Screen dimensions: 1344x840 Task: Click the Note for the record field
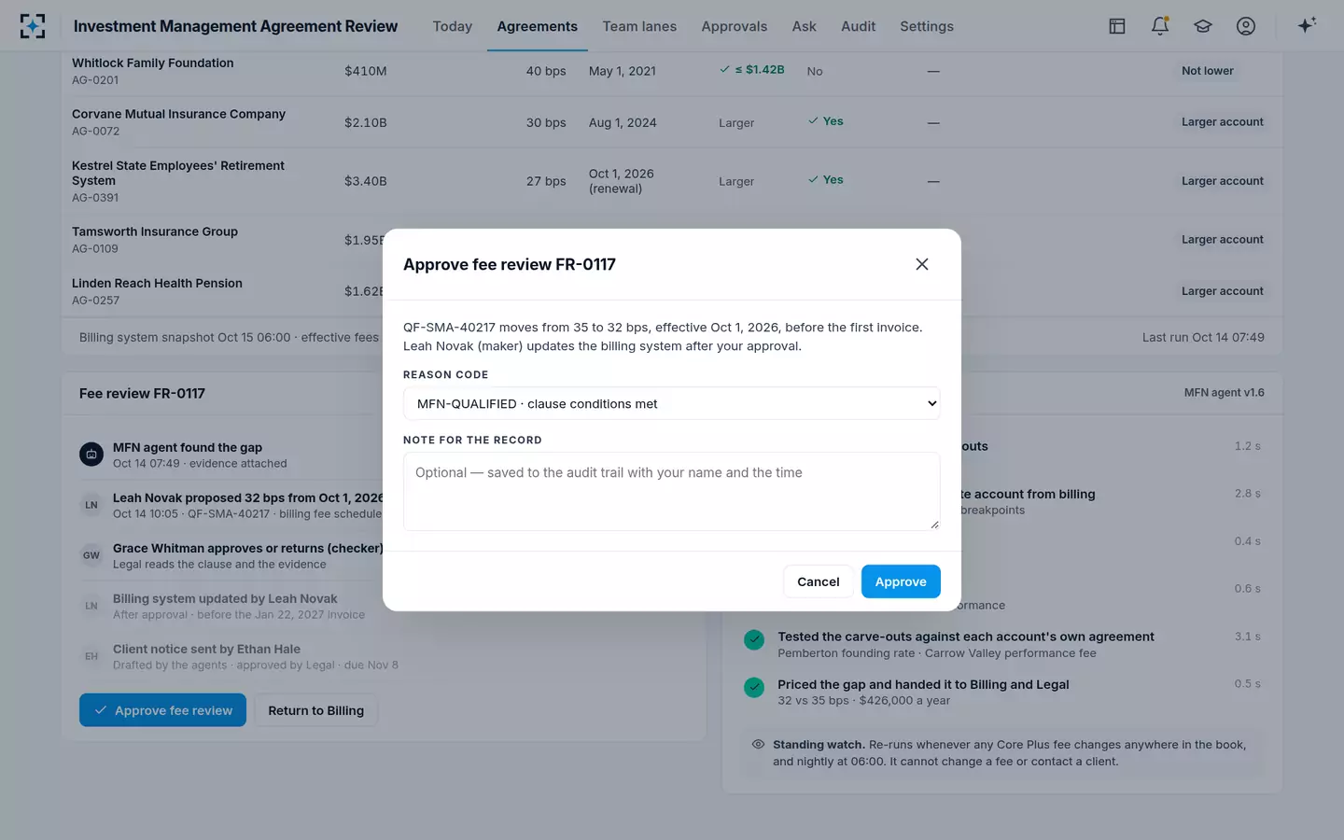(672, 492)
